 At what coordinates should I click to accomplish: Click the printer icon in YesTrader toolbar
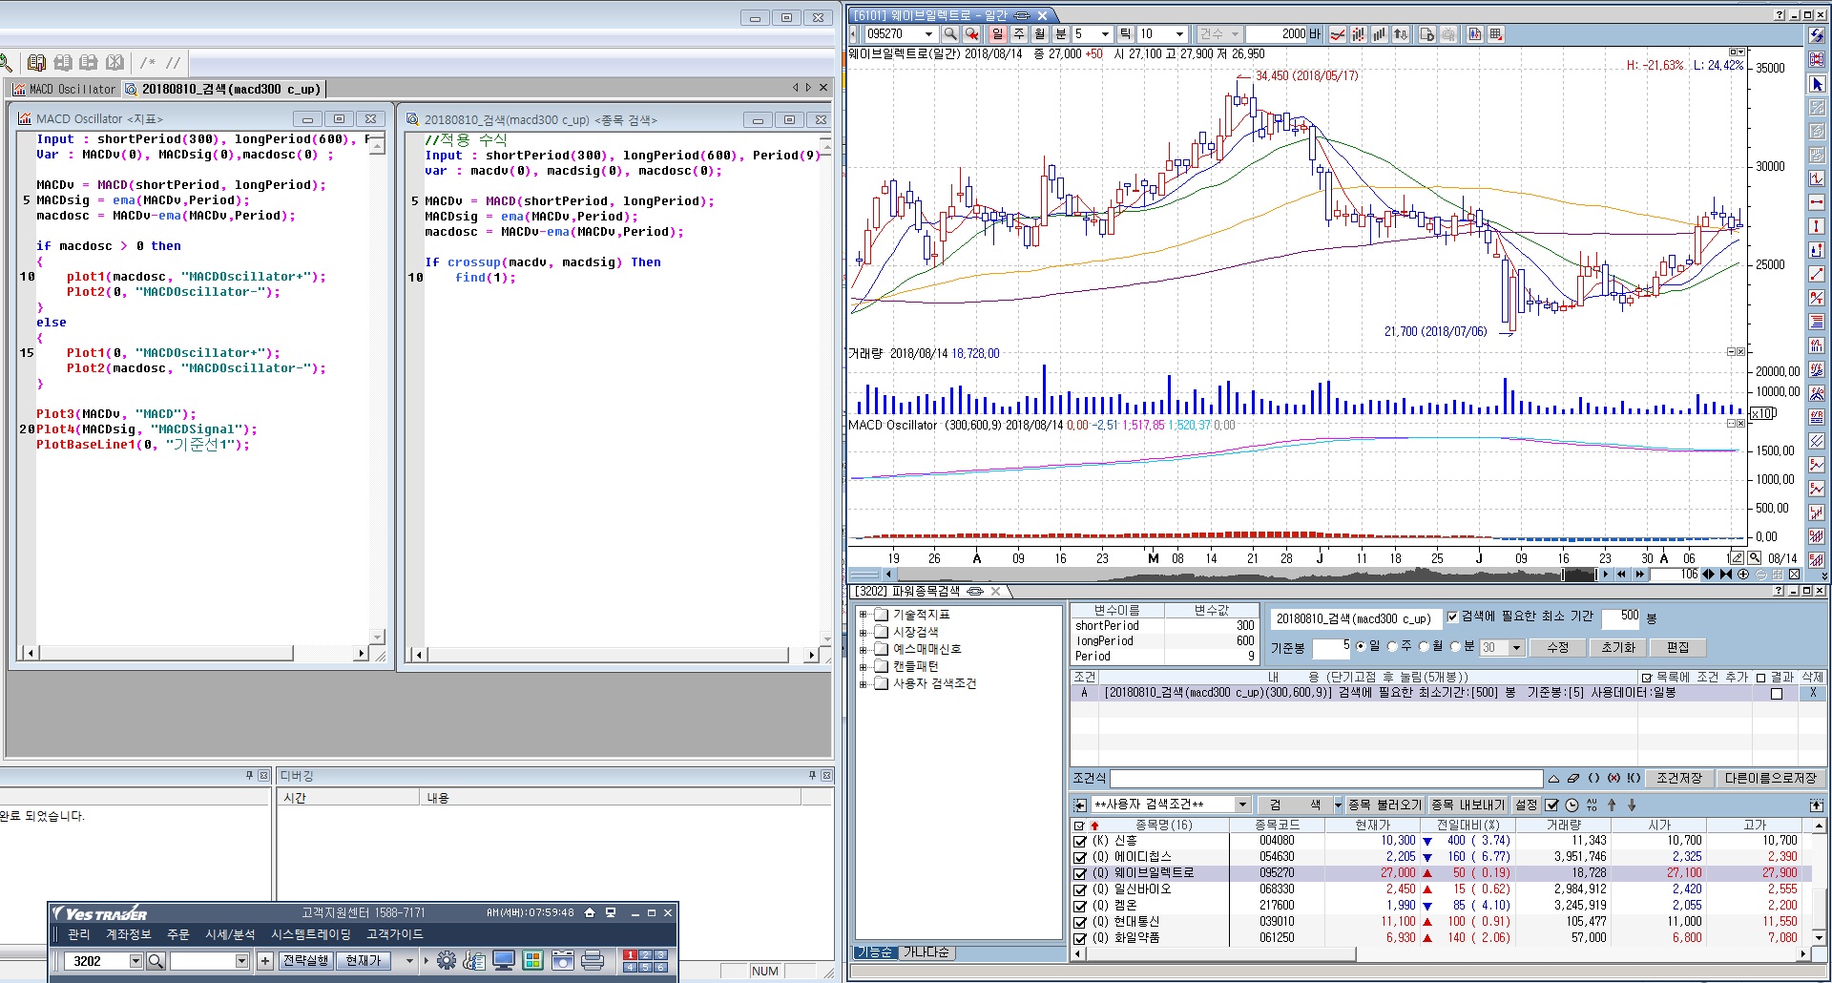point(593,961)
